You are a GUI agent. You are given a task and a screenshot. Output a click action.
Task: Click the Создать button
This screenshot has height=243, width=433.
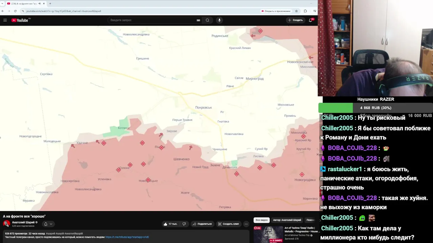(295, 20)
